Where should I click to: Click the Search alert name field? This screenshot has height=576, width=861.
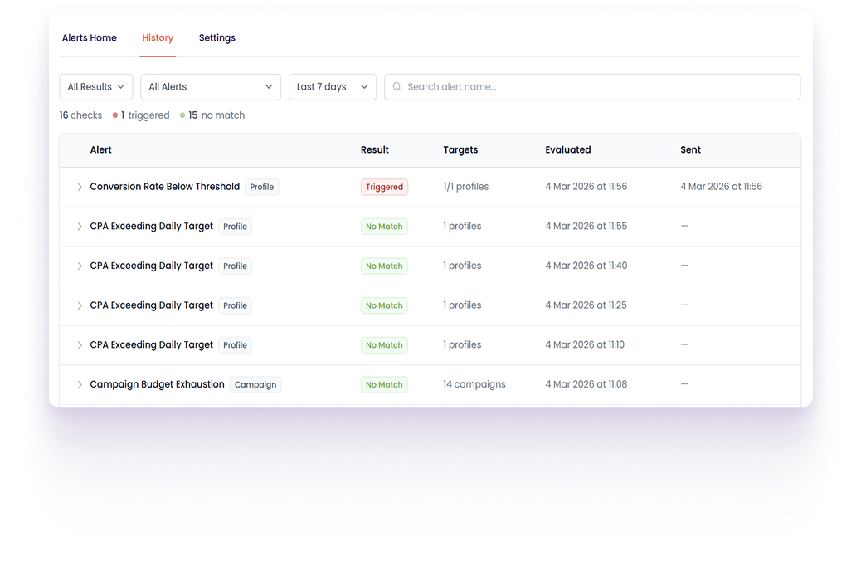(x=597, y=87)
